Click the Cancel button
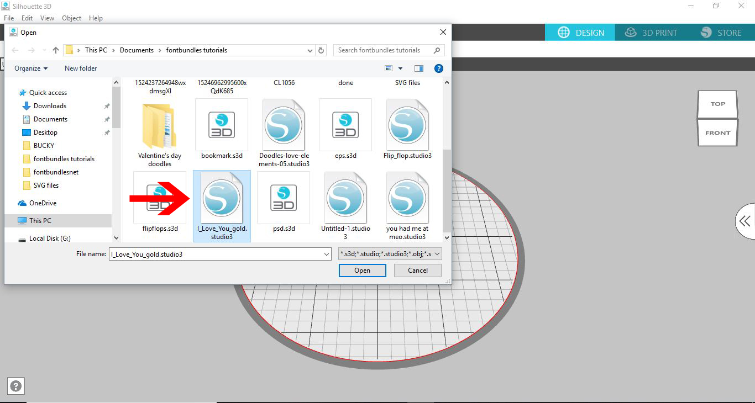 [x=418, y=271]
